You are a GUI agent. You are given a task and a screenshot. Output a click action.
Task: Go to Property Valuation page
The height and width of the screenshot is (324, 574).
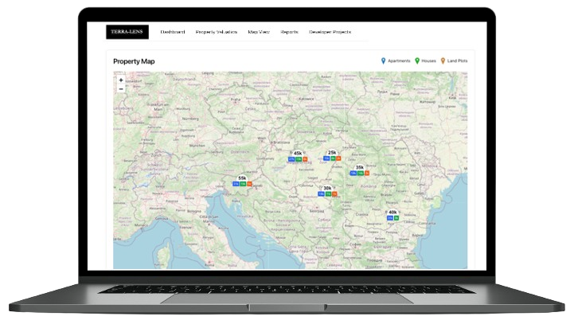pyautogui.click(x=217, y=32)
